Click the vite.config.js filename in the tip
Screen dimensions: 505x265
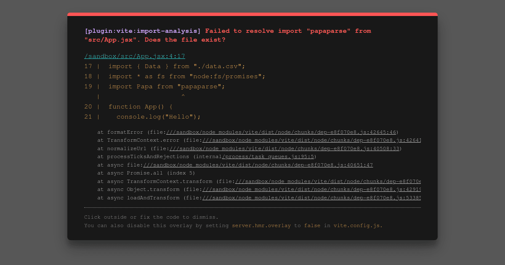(x=357, y=225)
